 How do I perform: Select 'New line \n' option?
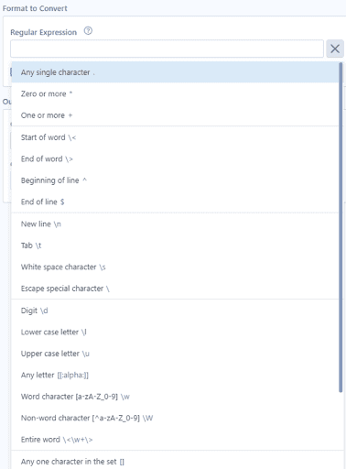tap(175, 224)
